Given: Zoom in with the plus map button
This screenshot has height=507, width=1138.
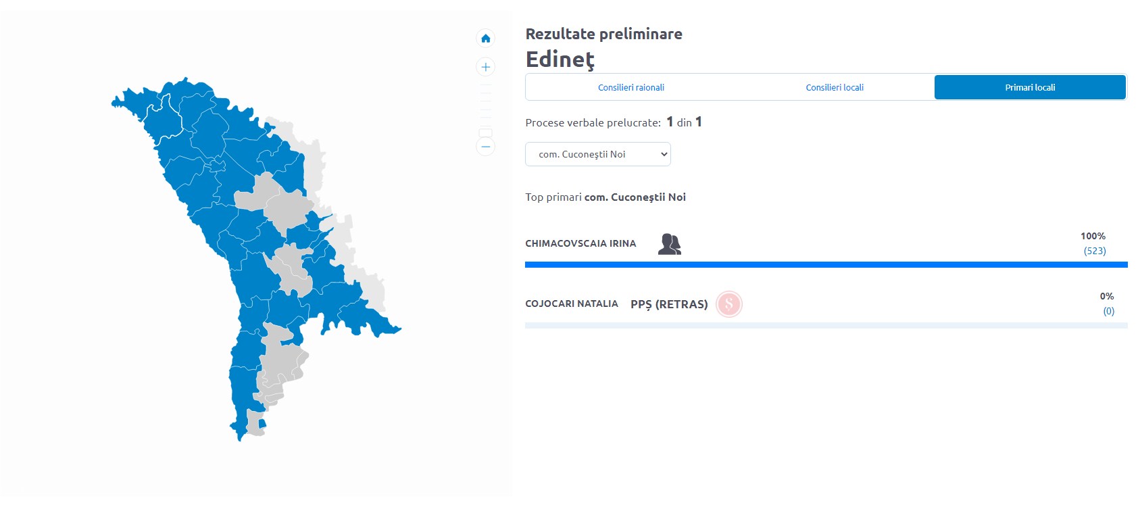Looking at the screenshot, I should tap(485, 67).
